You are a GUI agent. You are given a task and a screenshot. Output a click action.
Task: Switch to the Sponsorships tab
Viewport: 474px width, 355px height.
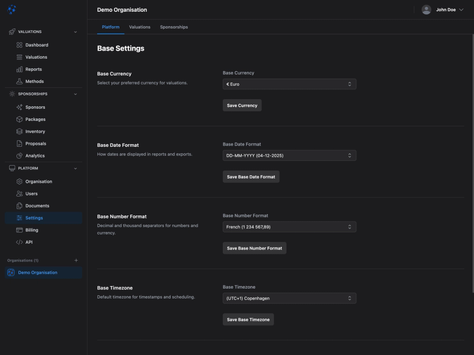tap(173, 27)
